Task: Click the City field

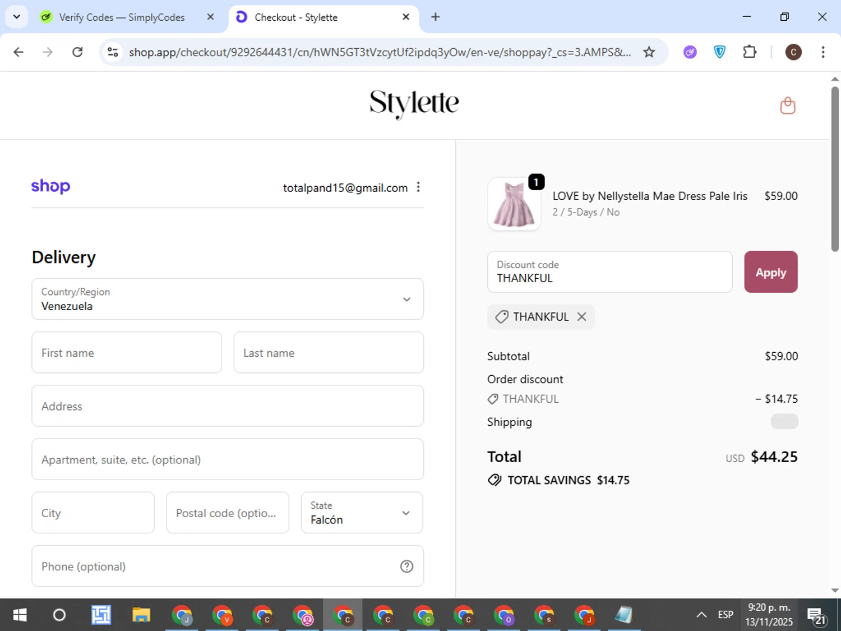Action: pyautogui.click(x=93, y=513)
